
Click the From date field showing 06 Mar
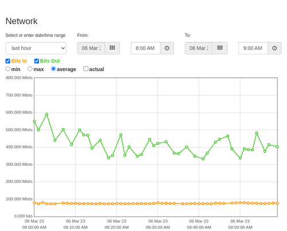[91, 48]
